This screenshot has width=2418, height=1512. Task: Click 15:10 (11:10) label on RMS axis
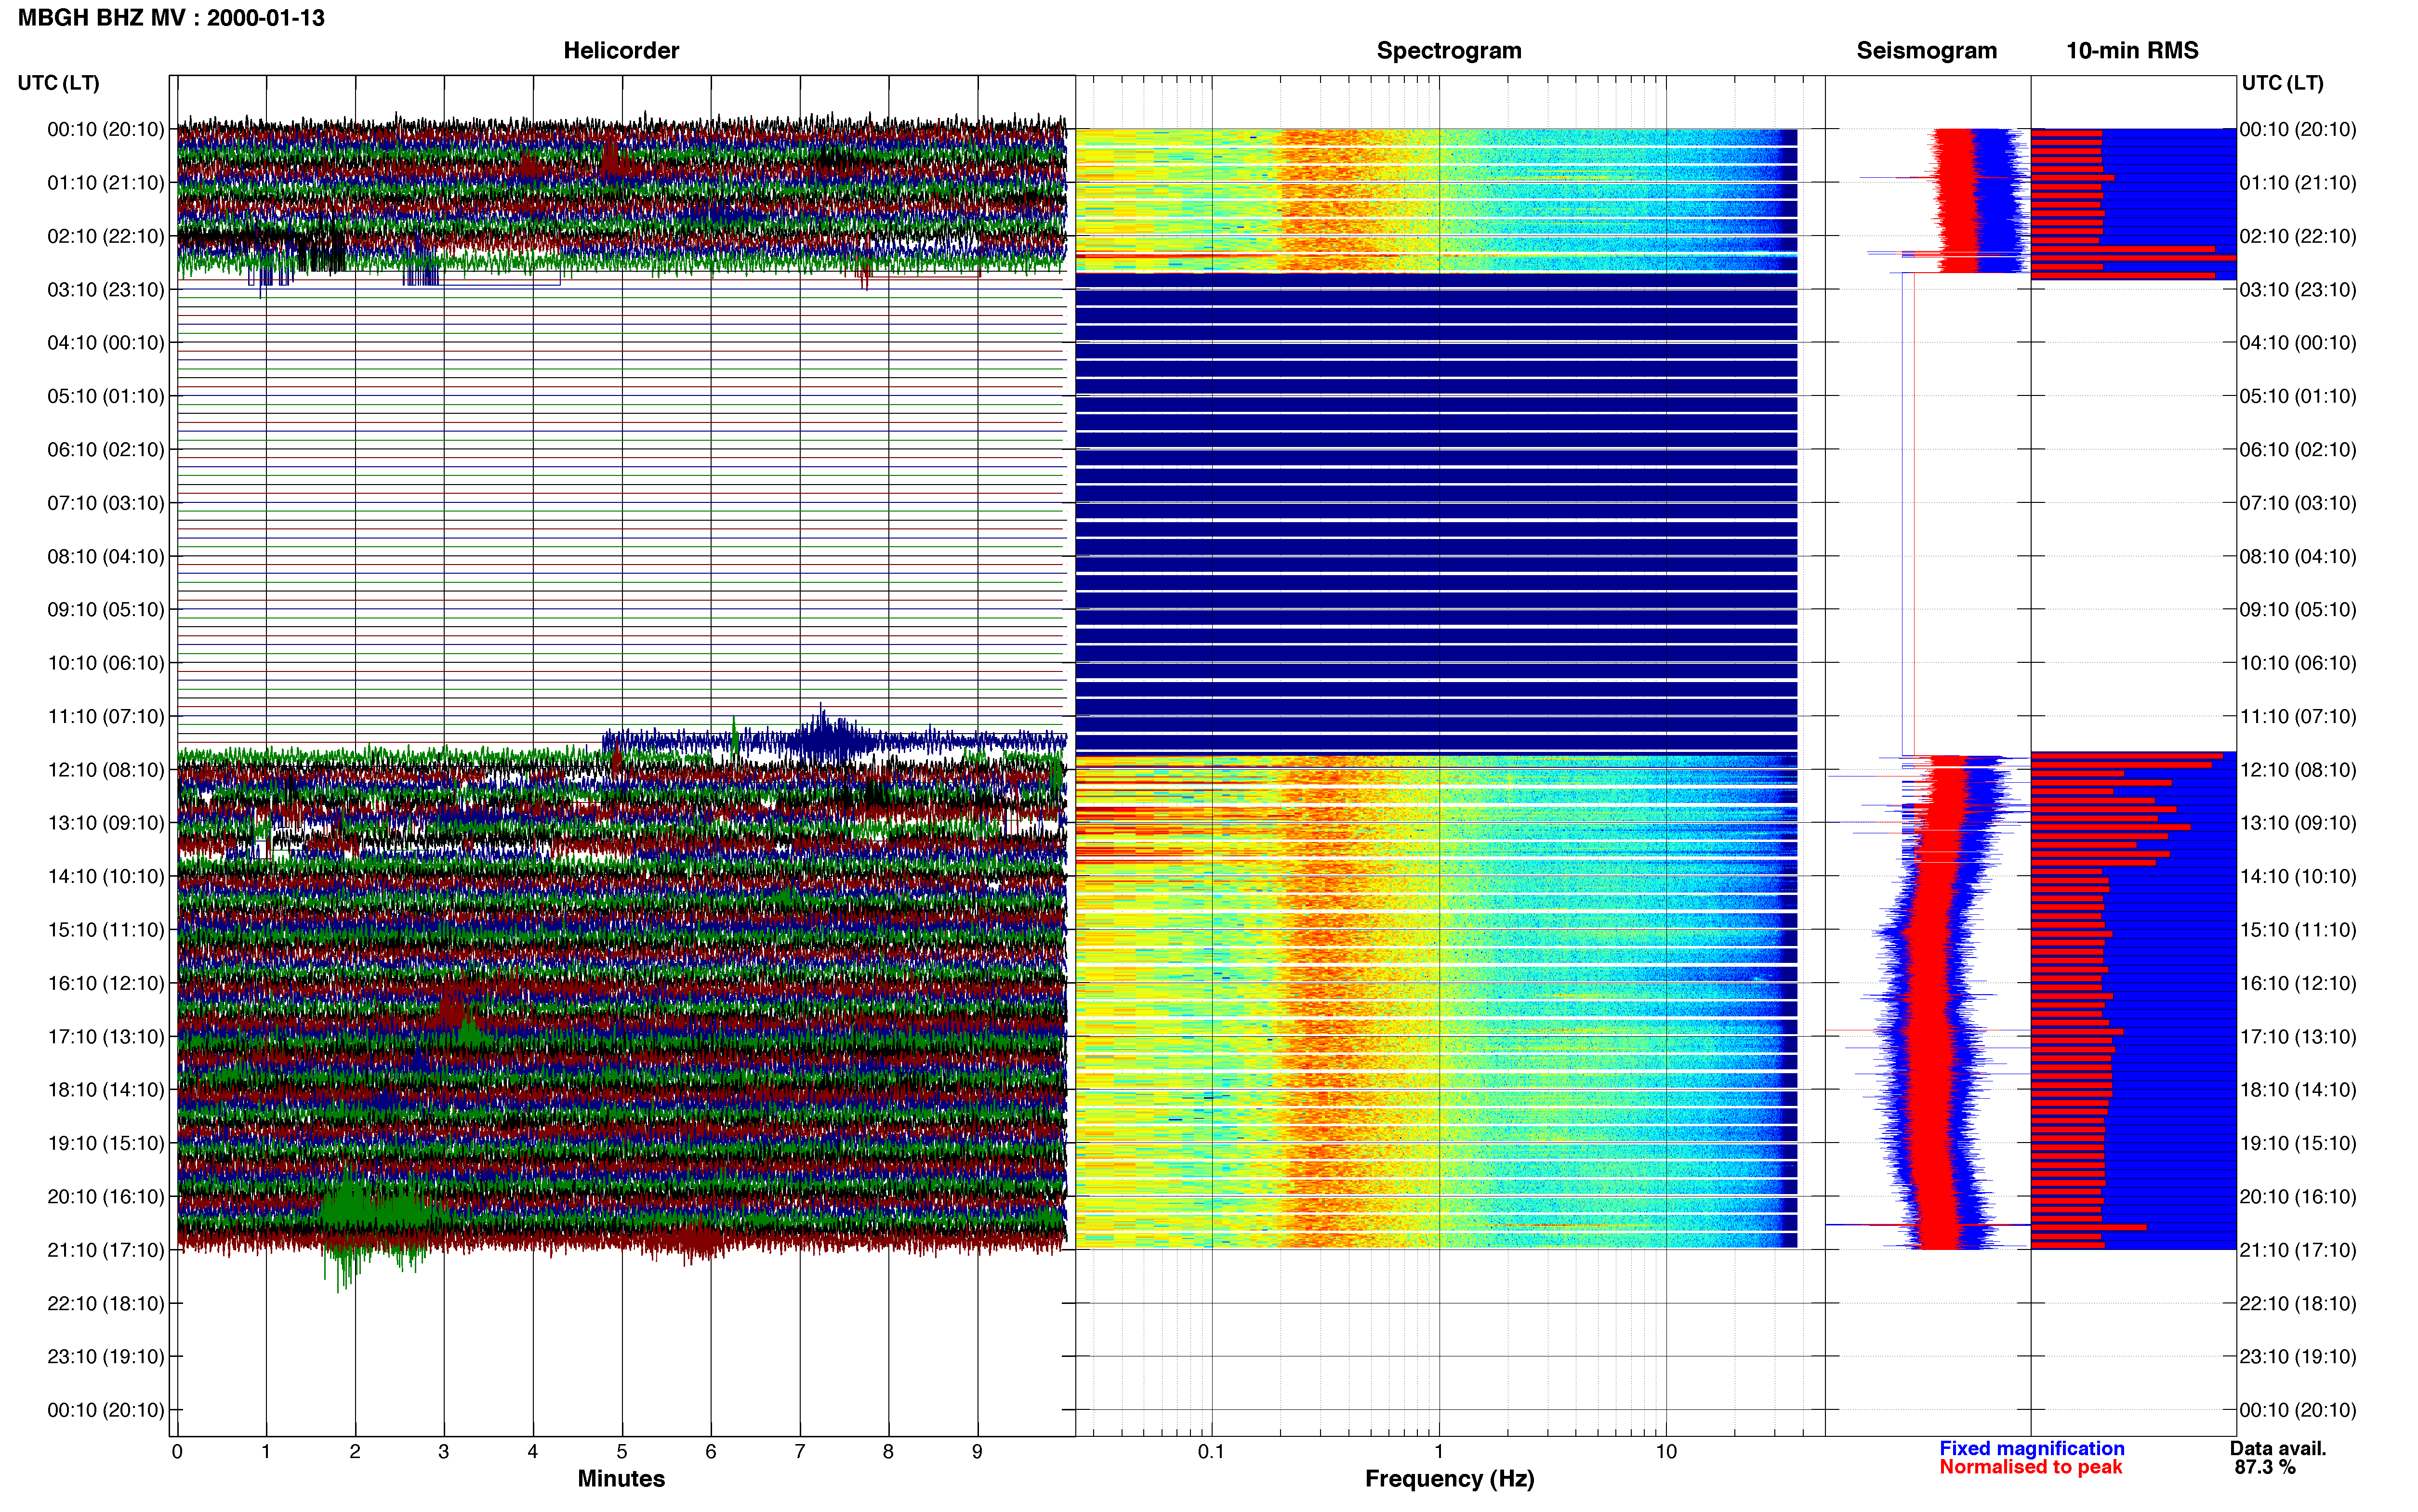click(2298, 930)
